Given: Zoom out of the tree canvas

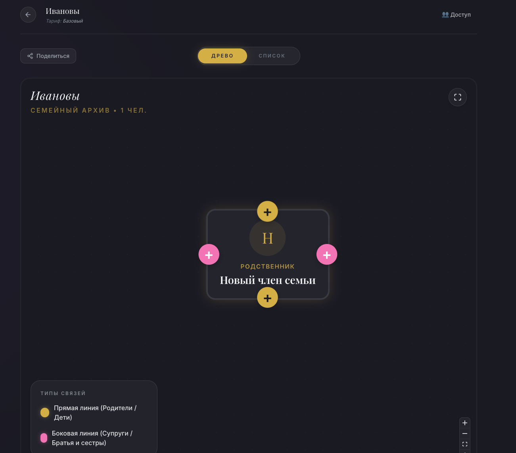Looking at the screenshot, I should [x=465, y=434].
